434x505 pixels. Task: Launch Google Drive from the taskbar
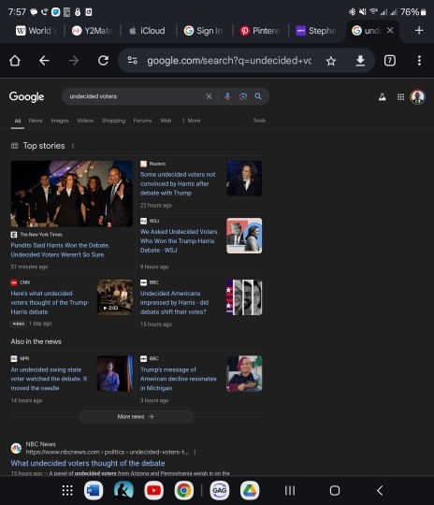250,491
